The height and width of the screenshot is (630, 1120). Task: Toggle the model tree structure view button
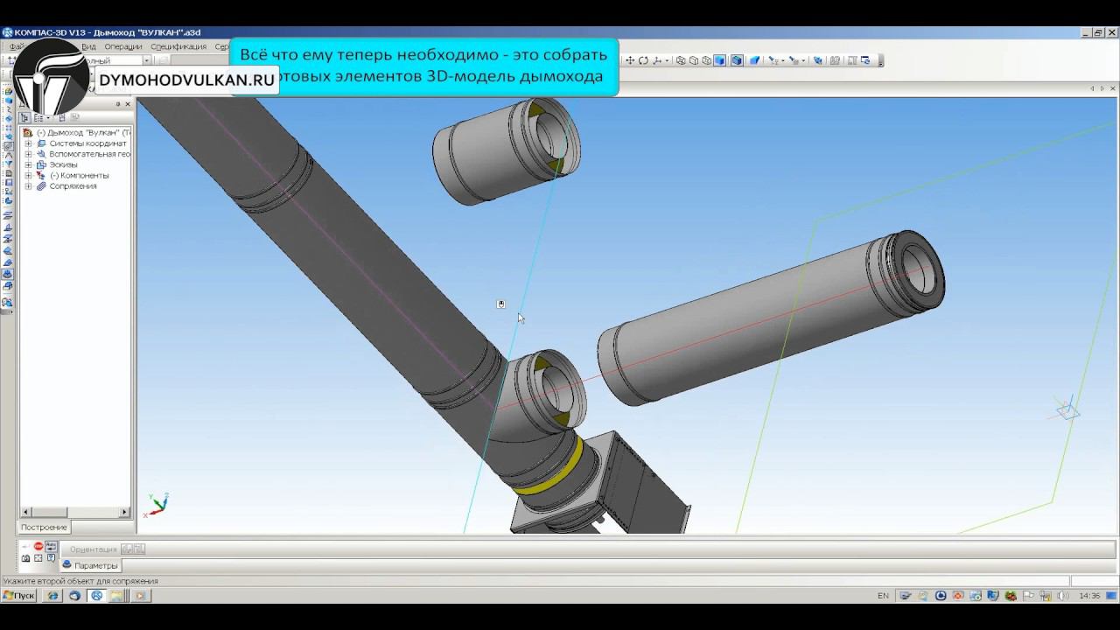point(25,117)
